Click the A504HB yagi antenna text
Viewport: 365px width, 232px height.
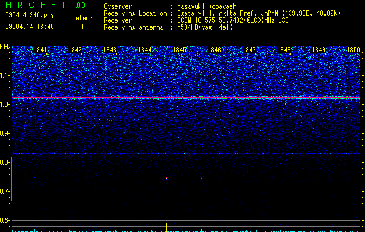[x=205, y=27]
